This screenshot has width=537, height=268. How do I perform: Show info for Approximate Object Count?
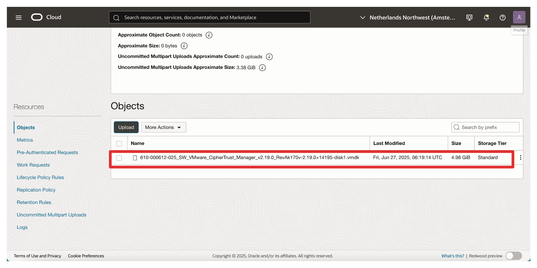click(209, 35)
